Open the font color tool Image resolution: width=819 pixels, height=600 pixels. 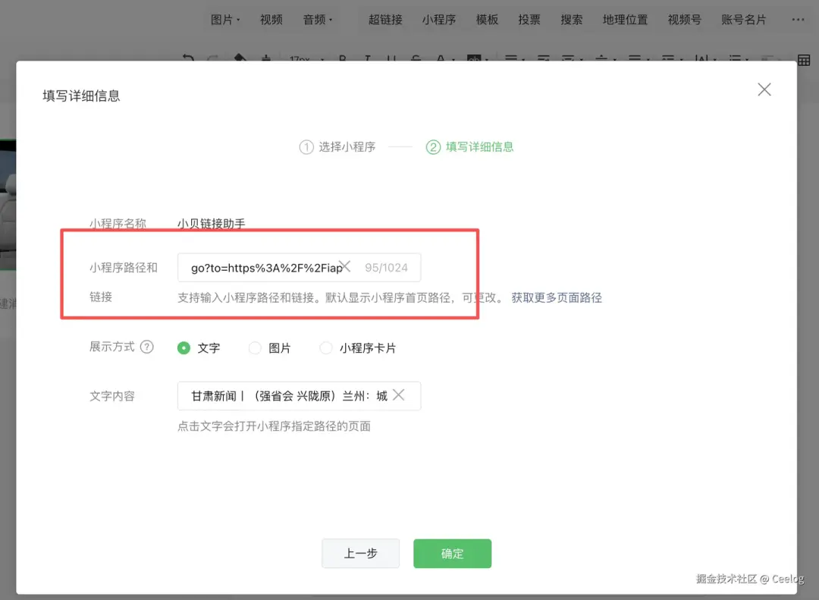pyautogui.click(x=440, y=59)
